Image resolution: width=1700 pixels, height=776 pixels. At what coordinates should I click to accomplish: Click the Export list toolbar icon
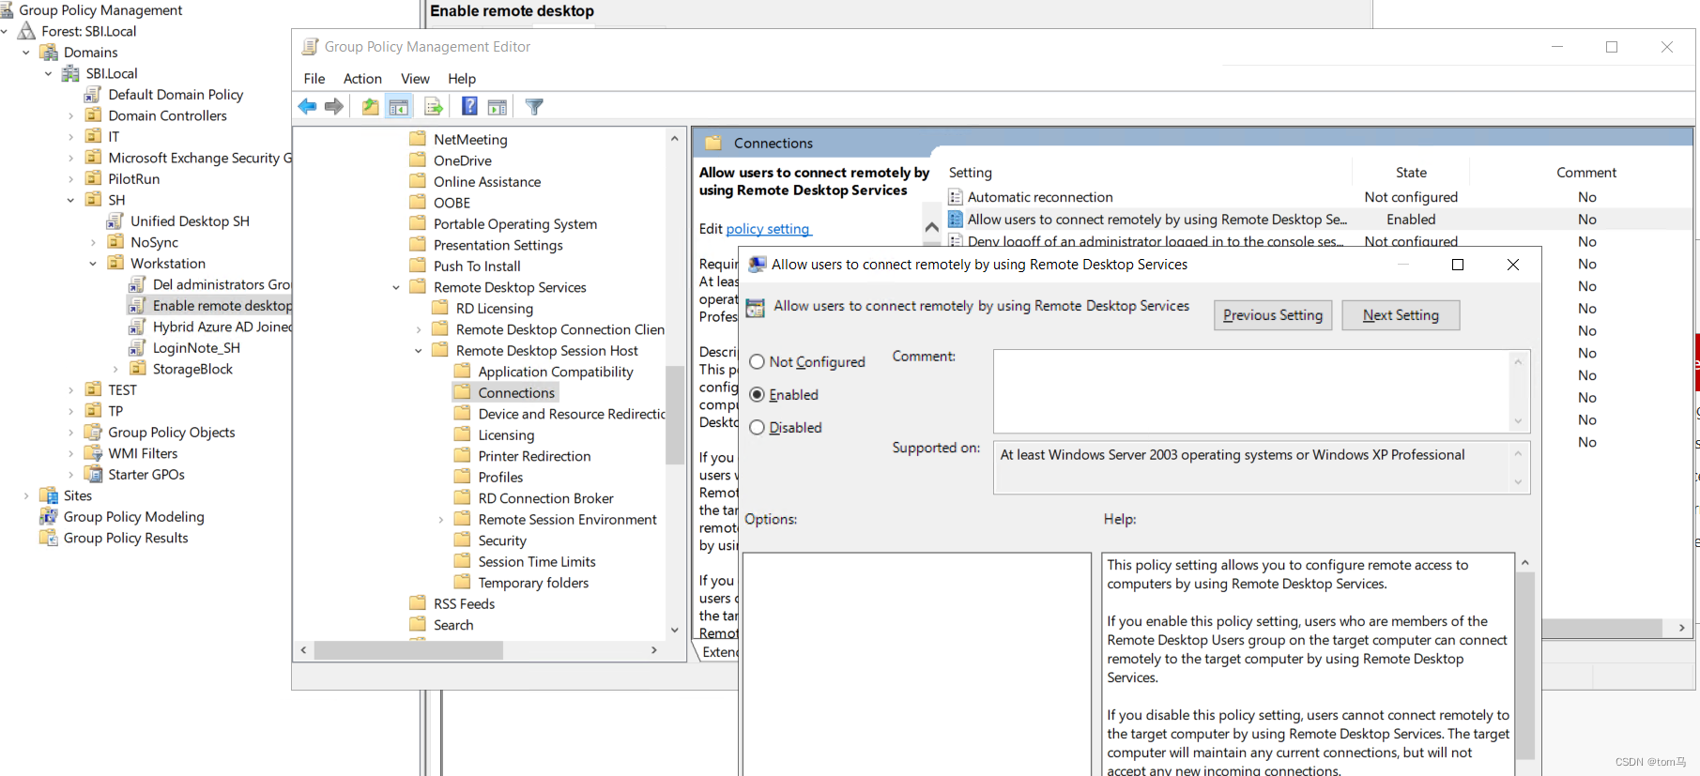[x=433, y=107]
